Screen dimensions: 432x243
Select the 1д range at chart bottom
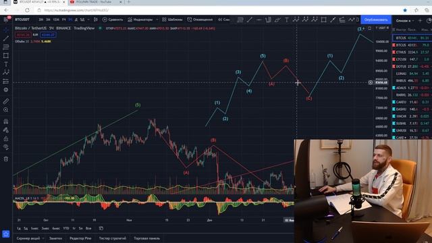19,228
